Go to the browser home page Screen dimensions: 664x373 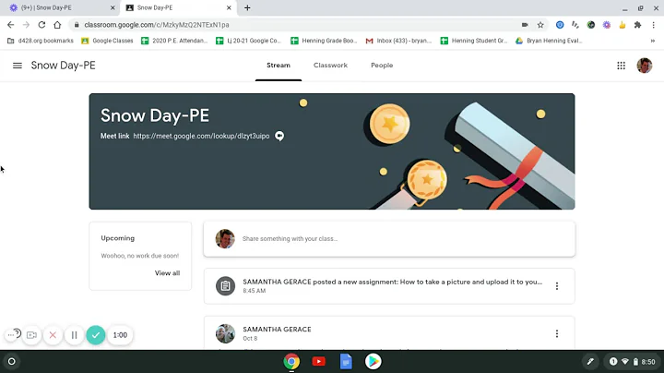pos(57,25)
